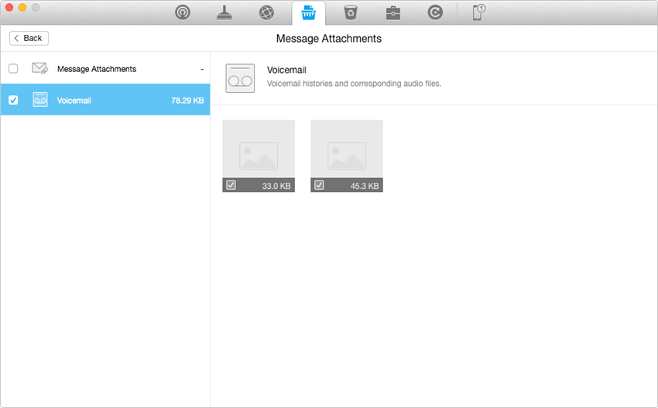Click the Message Attachments page title

pyautogui.click(x=329, y=39)
